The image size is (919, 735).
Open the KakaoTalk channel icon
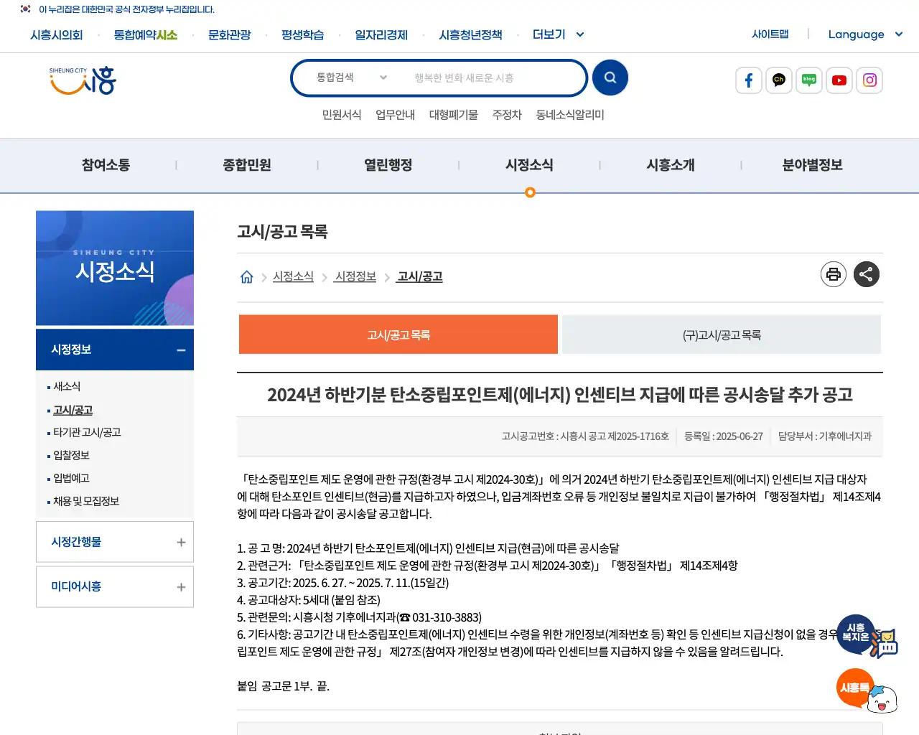tap(779, 80)
